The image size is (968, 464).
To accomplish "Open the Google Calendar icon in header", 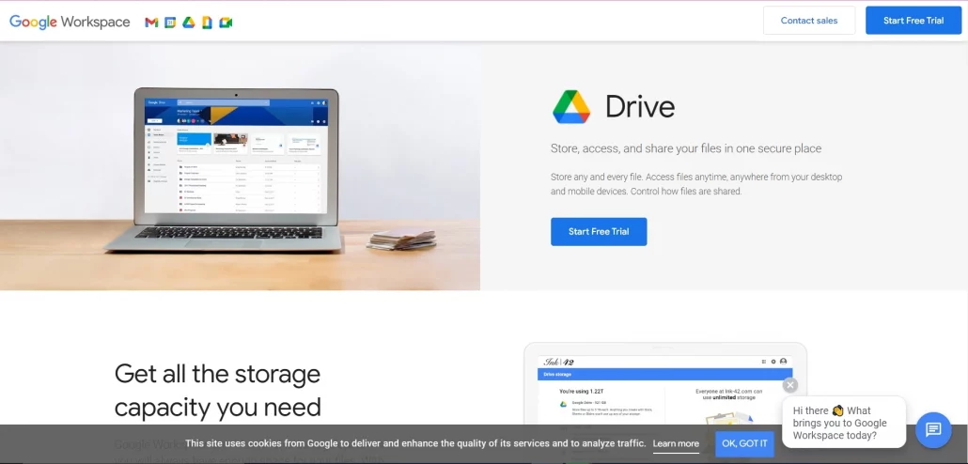I will pos(170,23).
